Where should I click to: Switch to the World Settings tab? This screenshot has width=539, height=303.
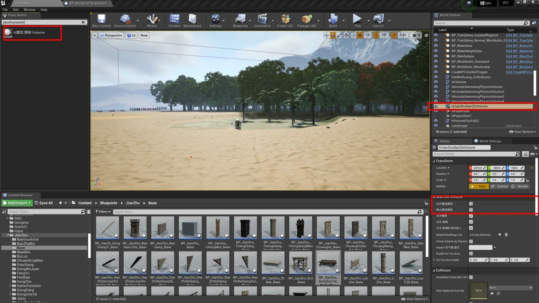click(489, 141)
